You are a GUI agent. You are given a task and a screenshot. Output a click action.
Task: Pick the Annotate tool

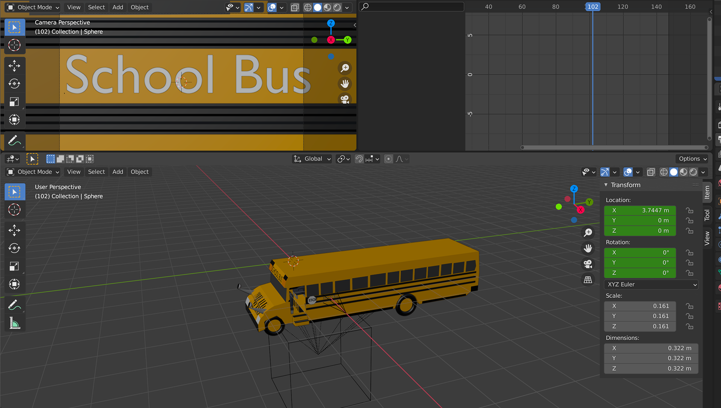15,305
